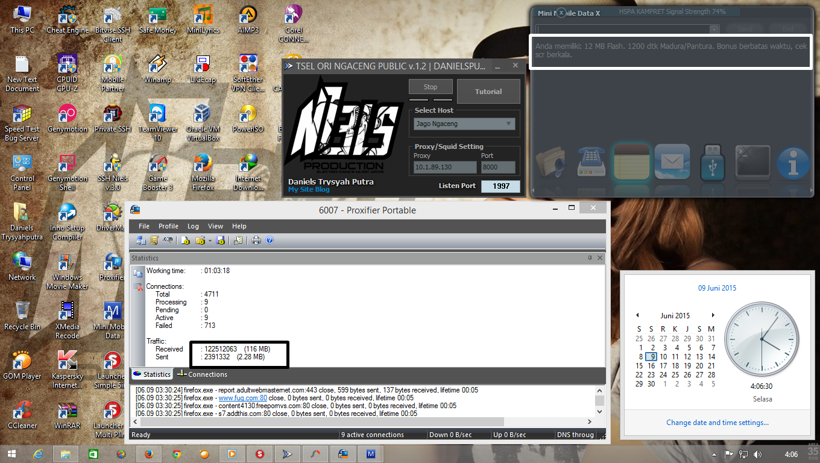820x463 pixels.
Task: Select the Name Resolution toolbar icon
Action: click(x=168, y=240)
